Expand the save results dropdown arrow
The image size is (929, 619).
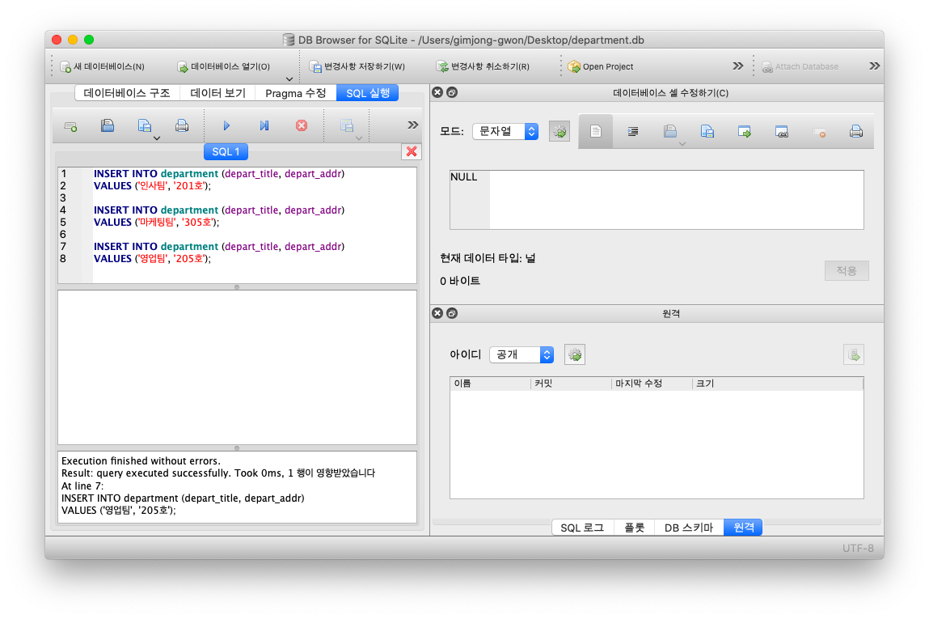(x=358, y=138)
